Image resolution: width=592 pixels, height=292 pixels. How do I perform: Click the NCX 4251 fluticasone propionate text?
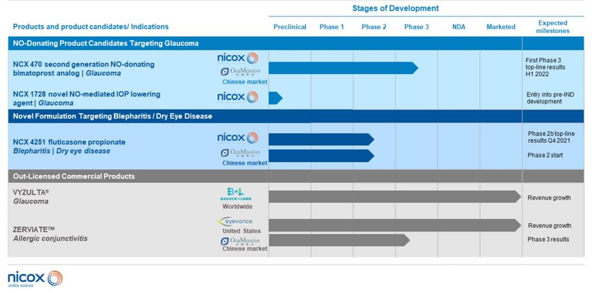coord(69,142)
